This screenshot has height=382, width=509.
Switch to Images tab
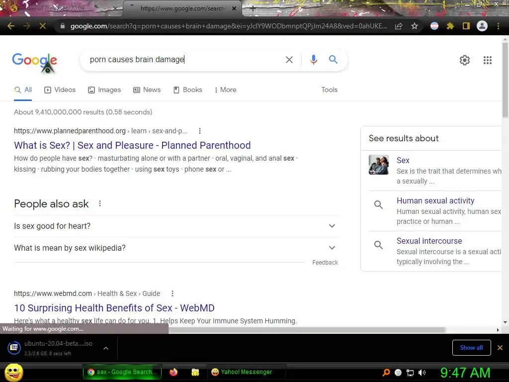click(104, 90)
